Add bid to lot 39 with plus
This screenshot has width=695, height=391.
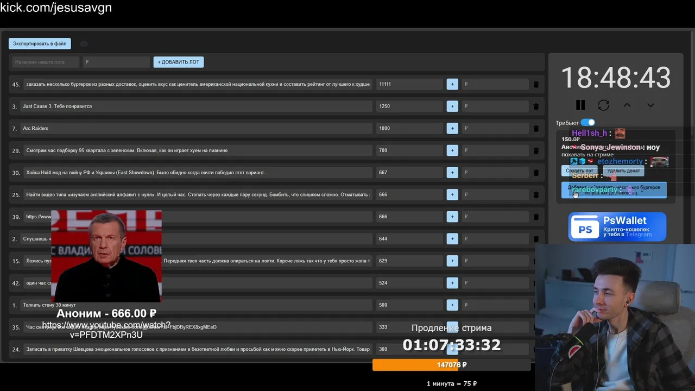(x=452, y=217)
